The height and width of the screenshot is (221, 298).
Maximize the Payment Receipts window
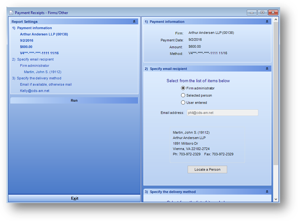pyautogui.click(x=262, y=13)
